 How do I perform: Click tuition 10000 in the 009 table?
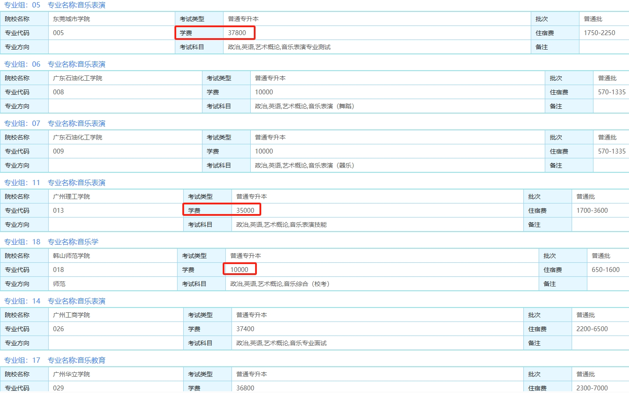[264, 151]
